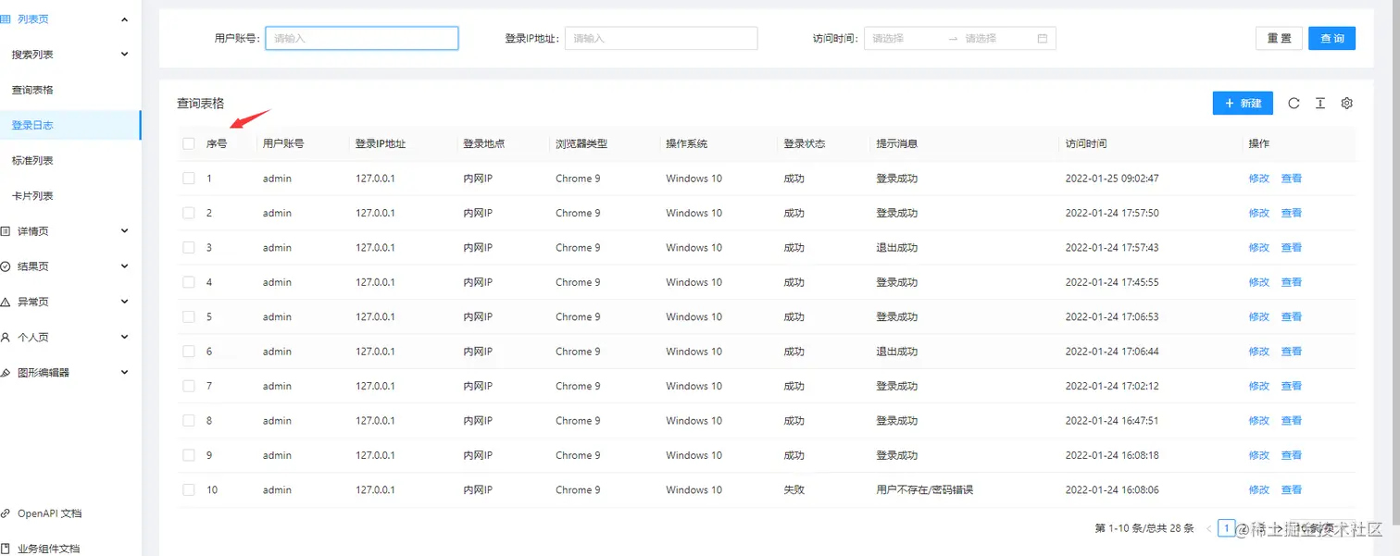The image size is (1400, 556).
Task: Select the 登录日志 menu item
Action: coord(70,125)
